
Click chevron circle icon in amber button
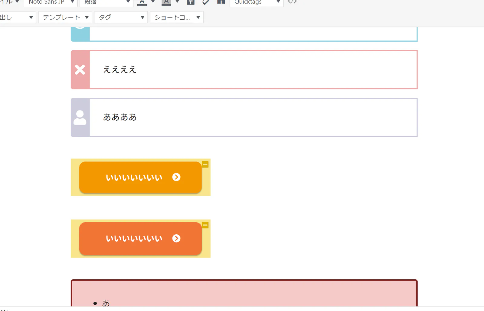point(176,177)
